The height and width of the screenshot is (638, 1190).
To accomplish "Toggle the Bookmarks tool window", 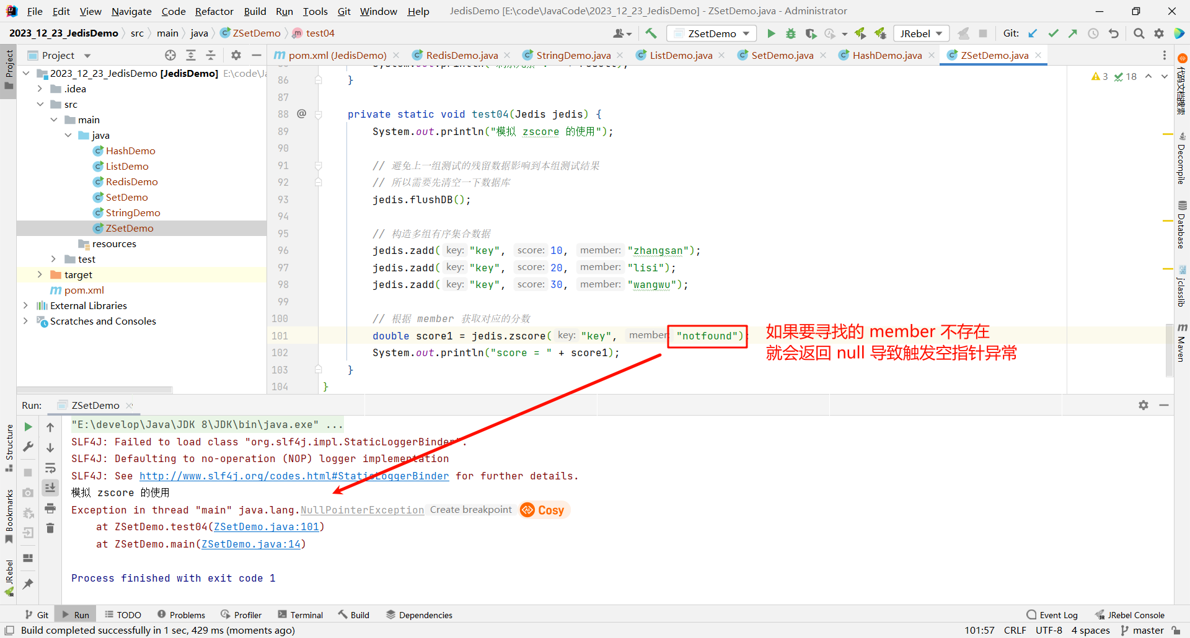I will point(9,517).
